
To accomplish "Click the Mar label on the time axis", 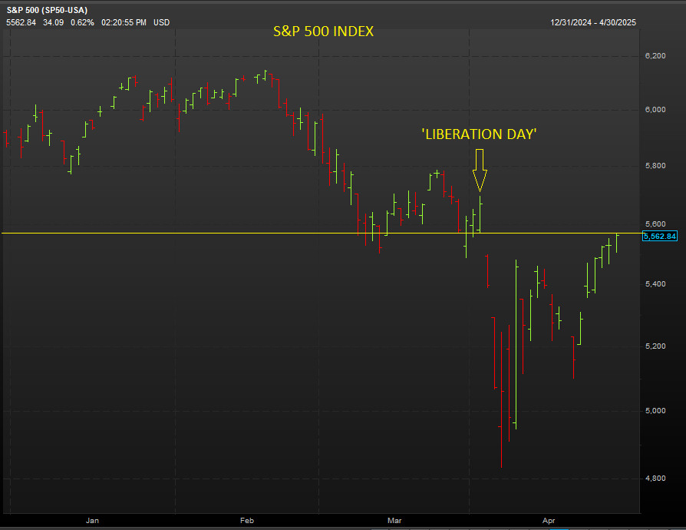I will (x=394, y=520).
